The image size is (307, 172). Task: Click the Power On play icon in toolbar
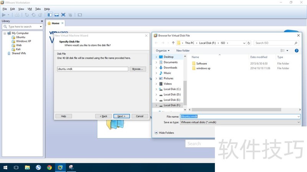[x=4, y=15]
